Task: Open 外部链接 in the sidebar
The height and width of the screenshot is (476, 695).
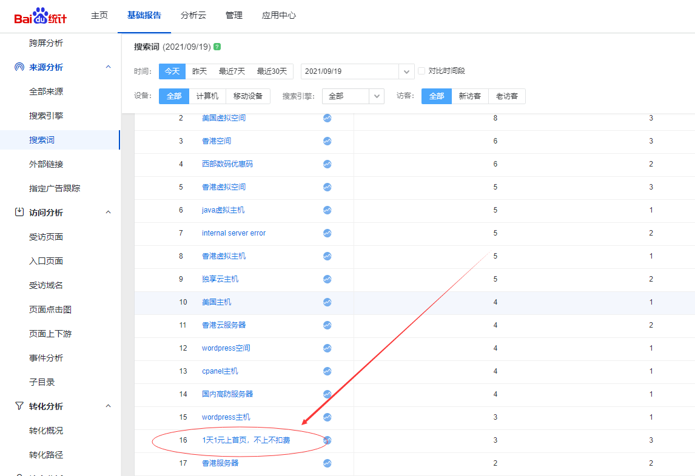Action: pyautogui.click(x=46, y=164)
